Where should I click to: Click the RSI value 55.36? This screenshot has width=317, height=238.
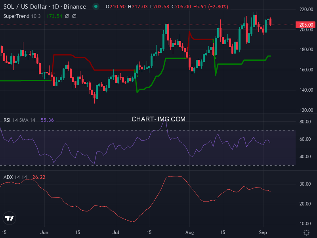click(47, 120)
